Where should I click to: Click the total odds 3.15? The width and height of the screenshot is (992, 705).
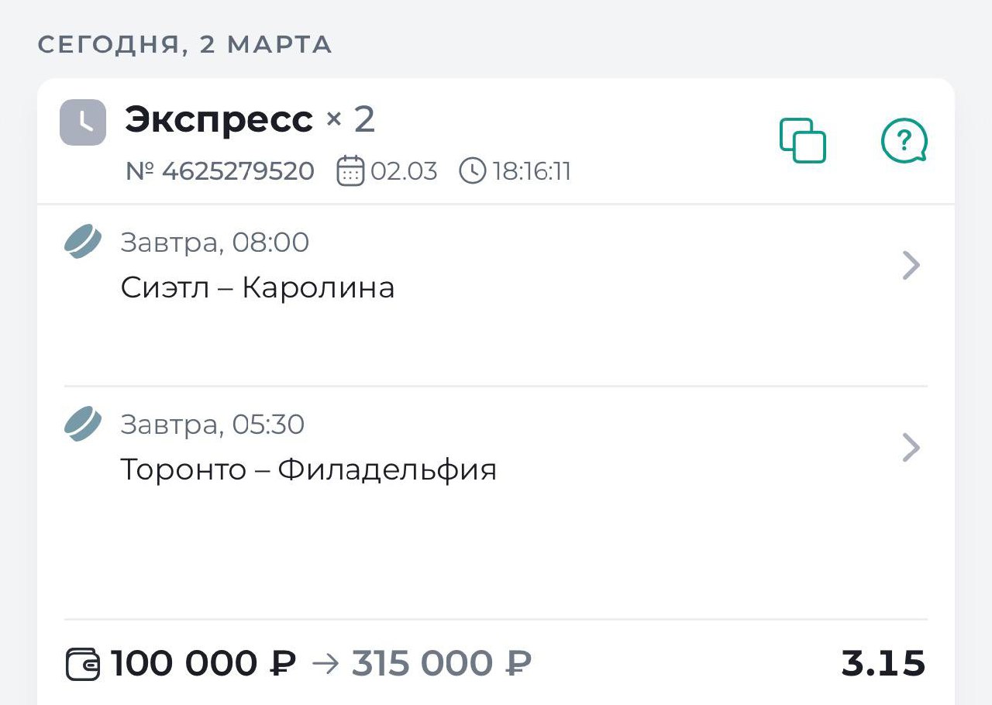(883, 664)
